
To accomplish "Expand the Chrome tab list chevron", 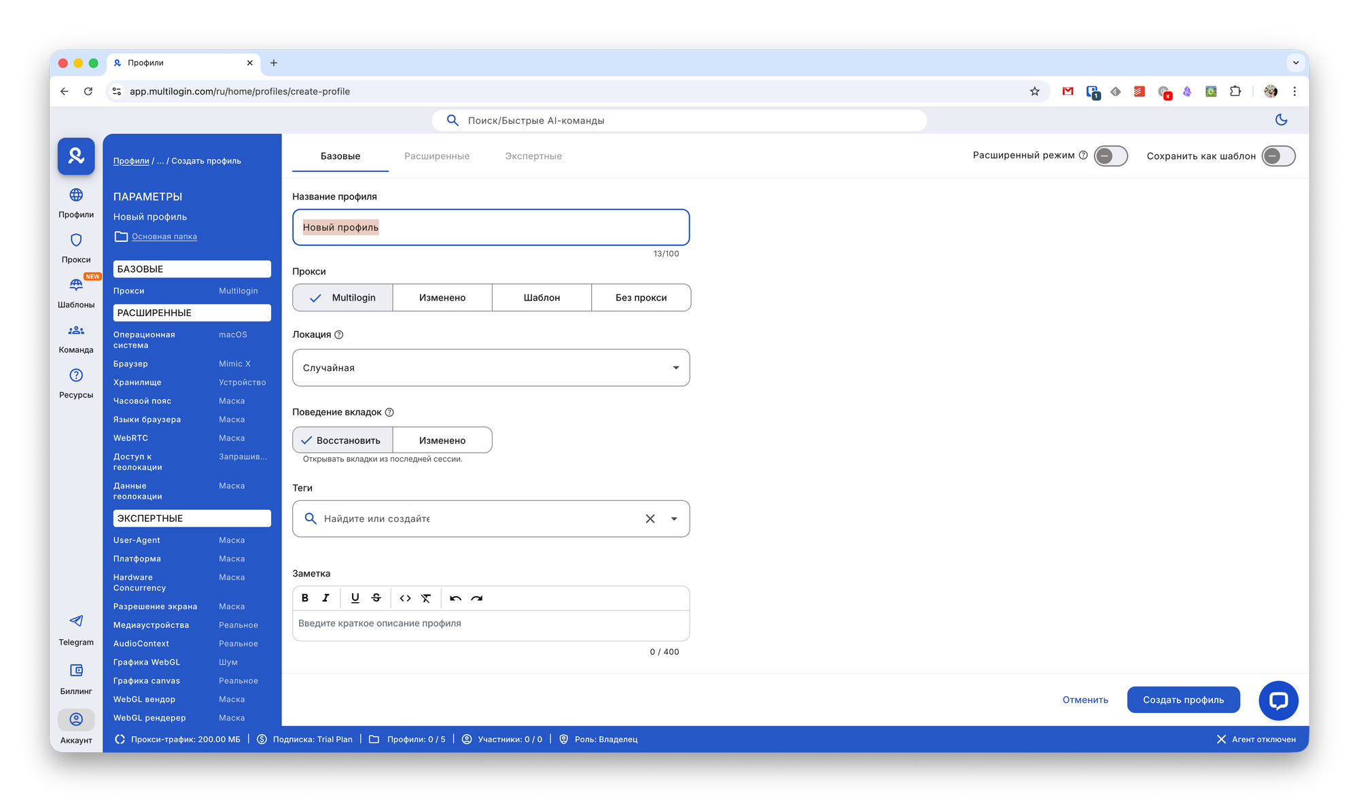I will (x=1295, y=63).
